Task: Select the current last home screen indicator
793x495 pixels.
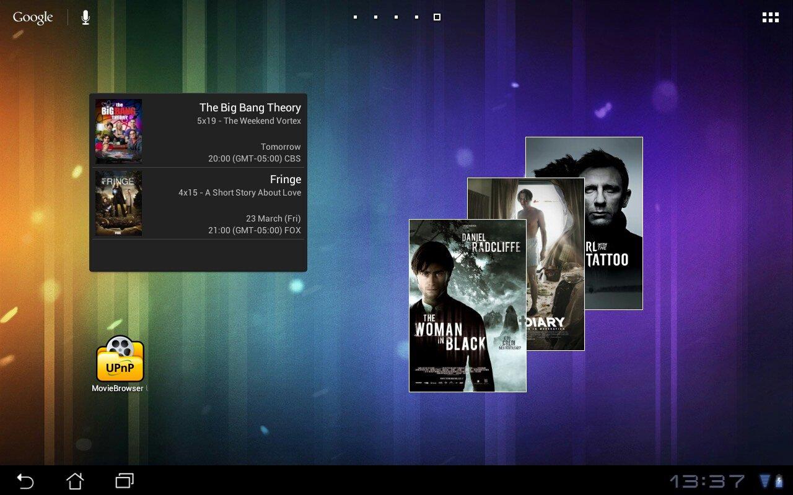Action: [x=437, y=17]
